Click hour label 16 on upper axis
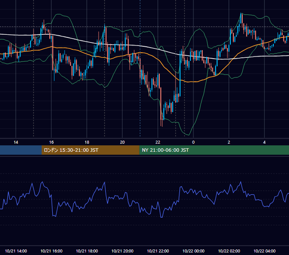This screenshot has width=289, height=255. (x=51, y=142)
